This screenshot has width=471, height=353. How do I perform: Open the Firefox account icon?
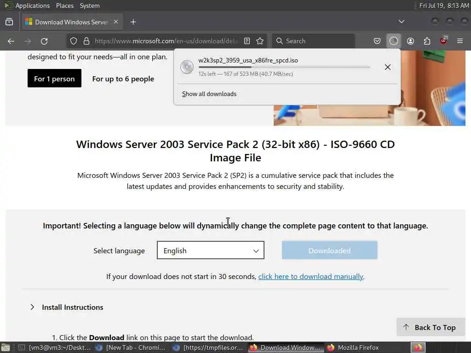tap(410, 41)
